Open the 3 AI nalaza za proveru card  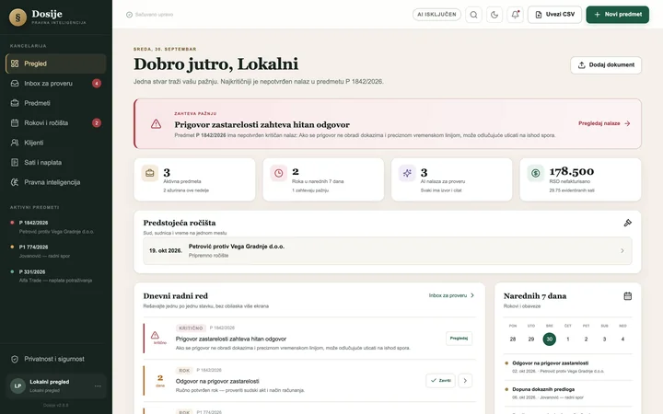click(451, 179)
